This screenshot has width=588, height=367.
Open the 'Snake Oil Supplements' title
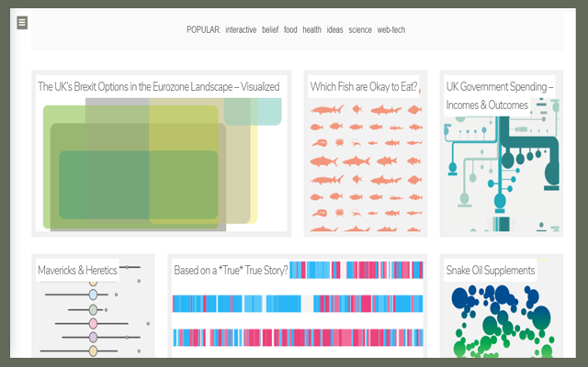[490, 270]
